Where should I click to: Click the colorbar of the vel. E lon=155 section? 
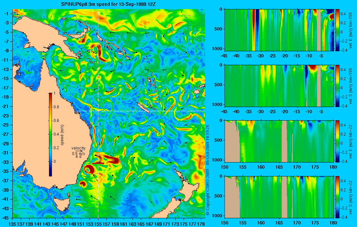(338, 30)
